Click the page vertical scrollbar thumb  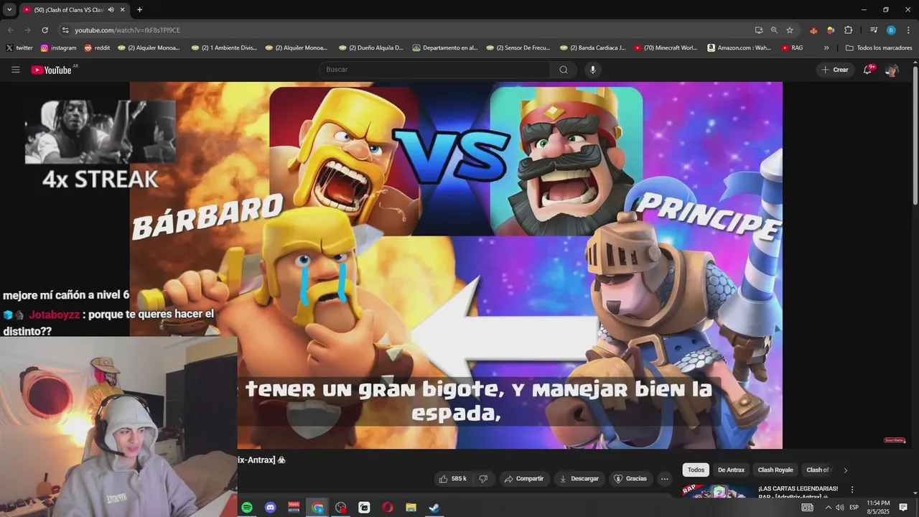(915, 135)
